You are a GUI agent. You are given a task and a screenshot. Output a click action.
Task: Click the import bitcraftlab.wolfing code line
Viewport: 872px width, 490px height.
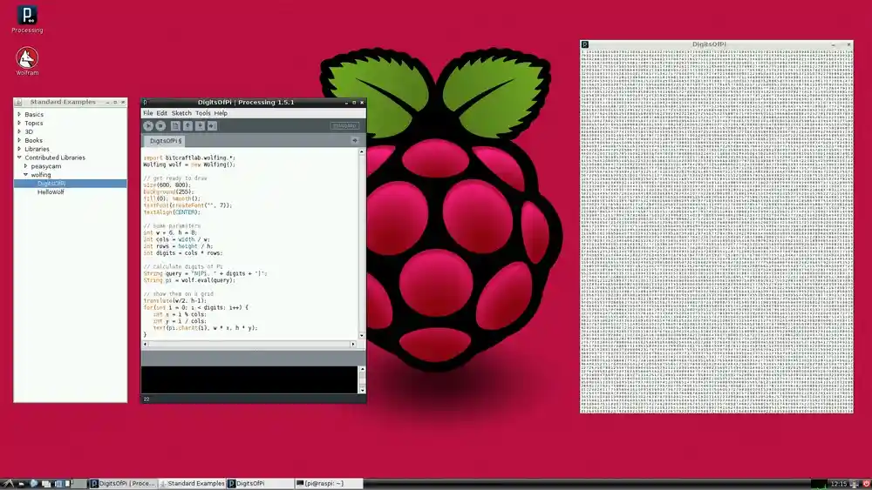[189, 158]
